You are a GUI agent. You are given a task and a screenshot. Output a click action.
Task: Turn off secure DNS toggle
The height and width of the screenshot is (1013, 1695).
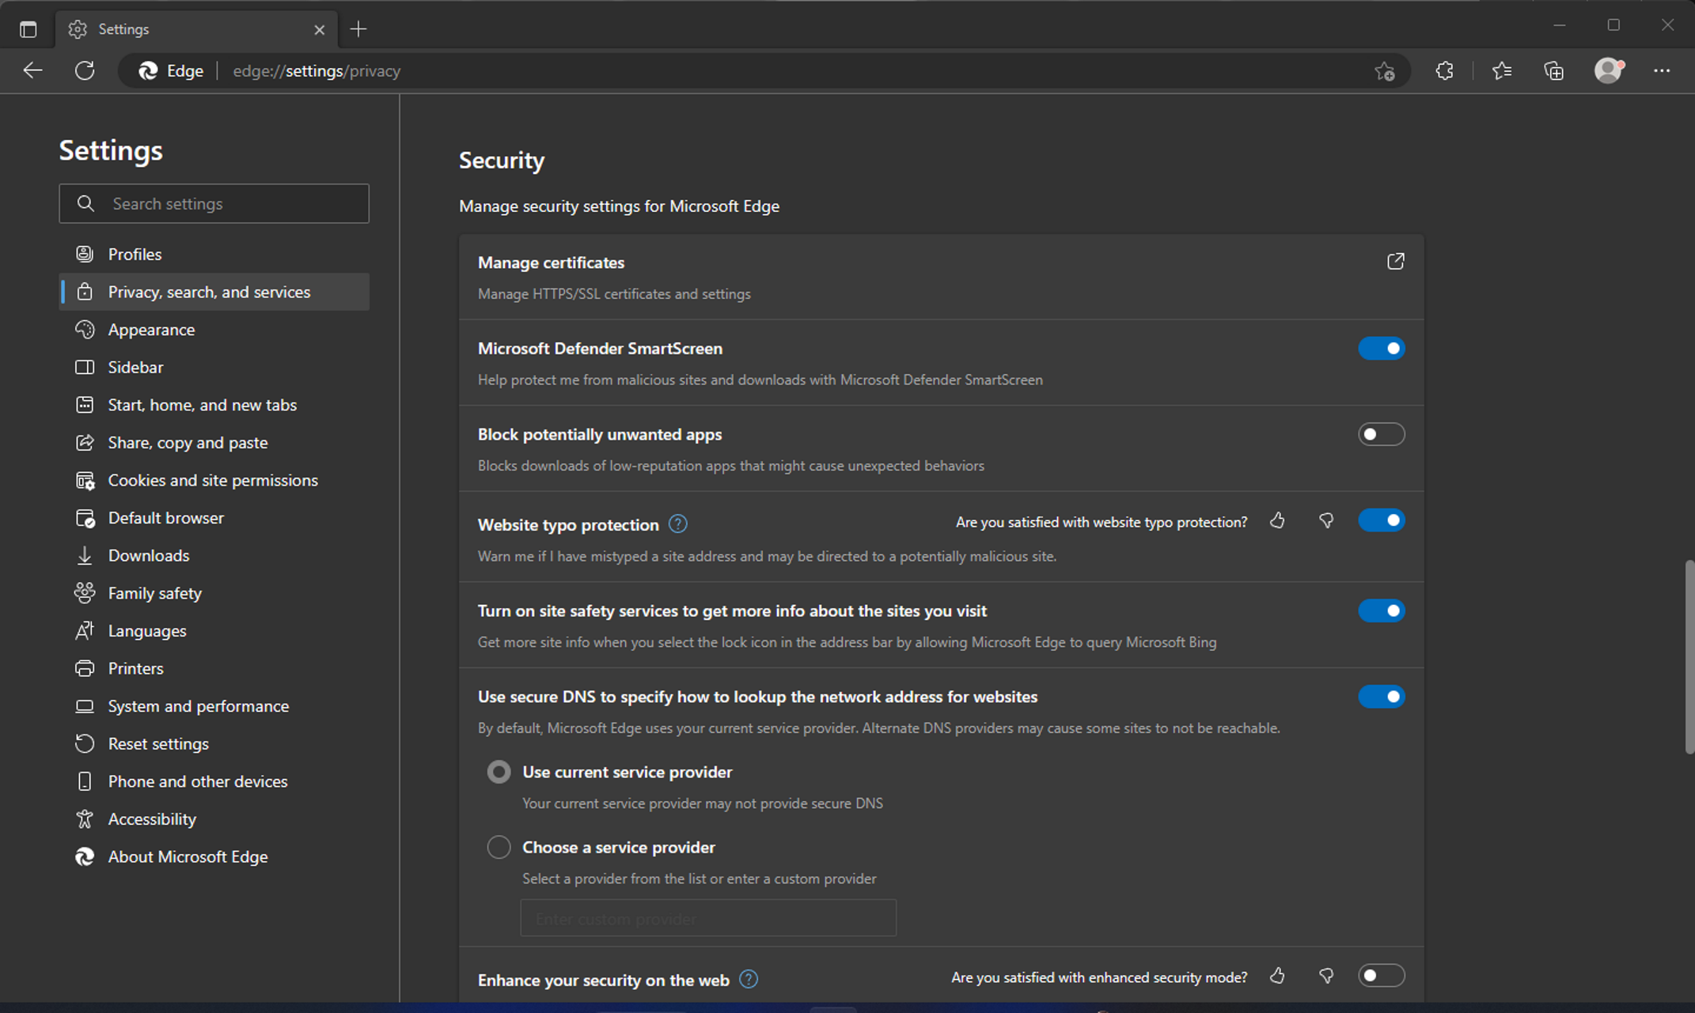pos(1381,697)
